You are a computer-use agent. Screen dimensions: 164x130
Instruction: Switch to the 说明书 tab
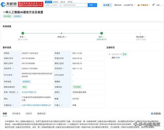(29, 114)
